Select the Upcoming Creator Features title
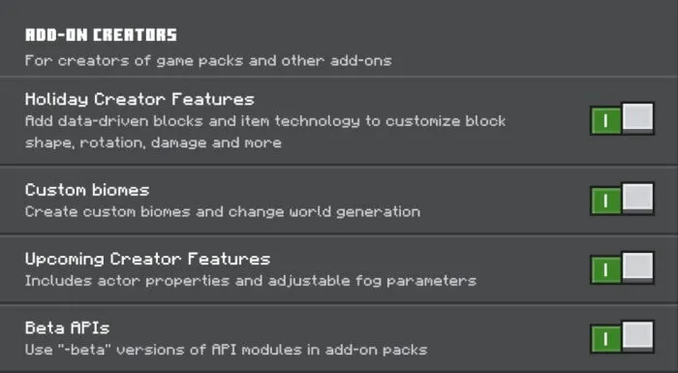 tap(147, 260)
